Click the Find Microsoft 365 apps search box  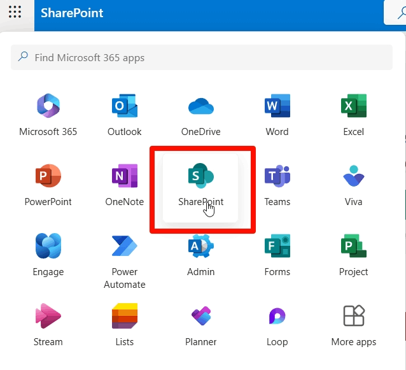pyautogui.click(x=202, y=57)
